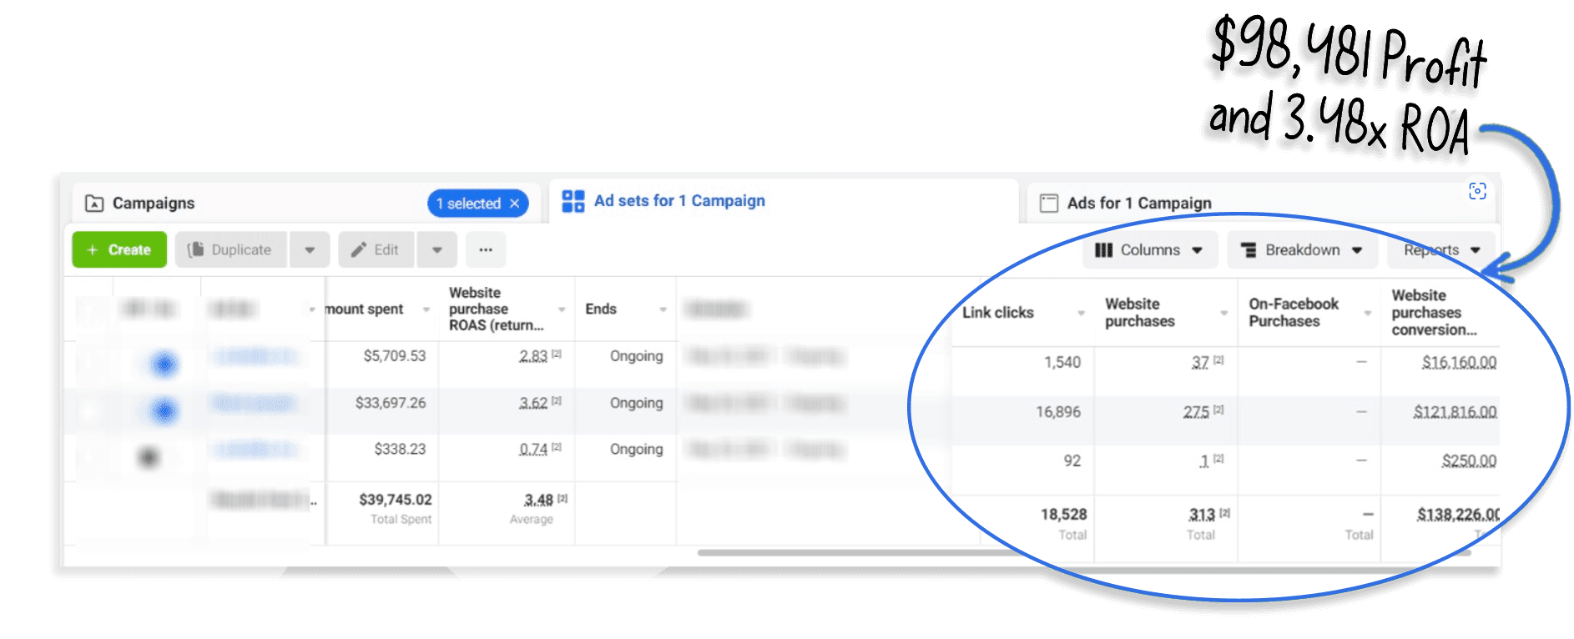Switch to the Campaigns tab
Screen dimensions: 1574x639
[154, 204]
